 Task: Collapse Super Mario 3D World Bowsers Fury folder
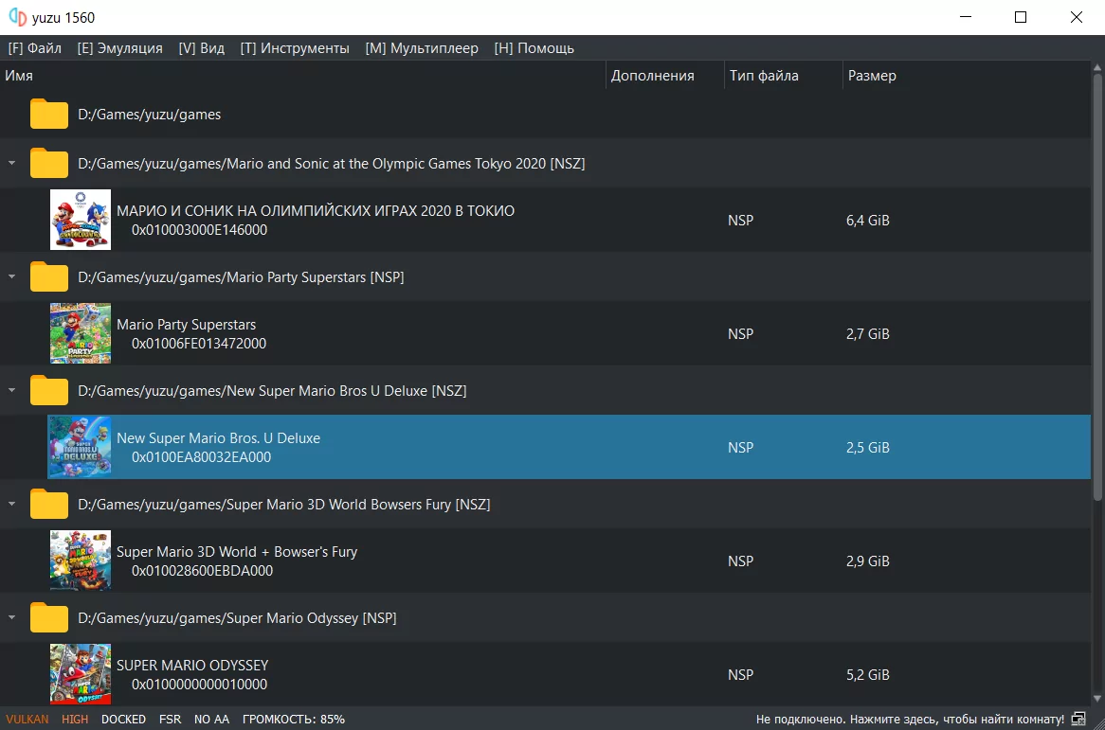pyautogui.click(x=12, y=504)
